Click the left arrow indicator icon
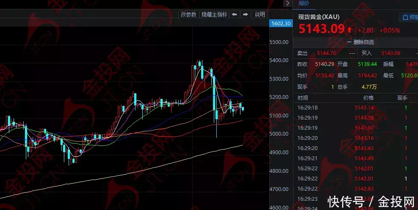 [x=235, y=14]
